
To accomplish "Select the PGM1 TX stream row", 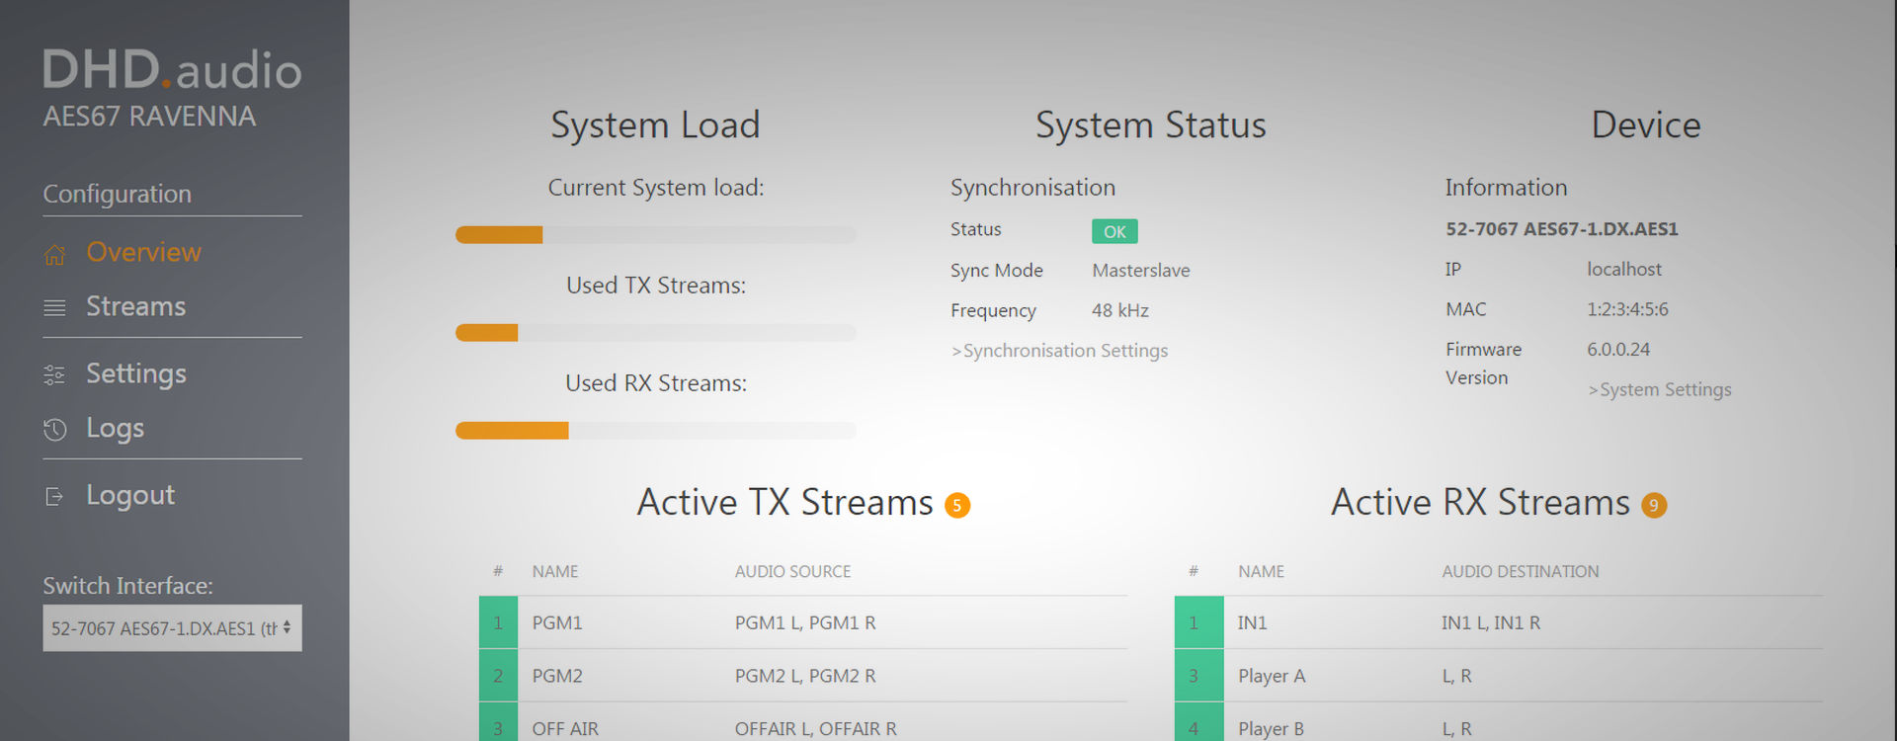I will [802, 623].
